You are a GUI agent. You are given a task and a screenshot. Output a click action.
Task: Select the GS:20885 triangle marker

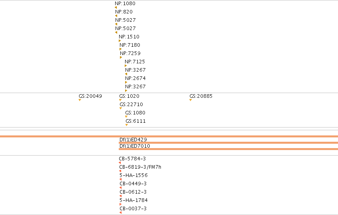pos(191,100)
